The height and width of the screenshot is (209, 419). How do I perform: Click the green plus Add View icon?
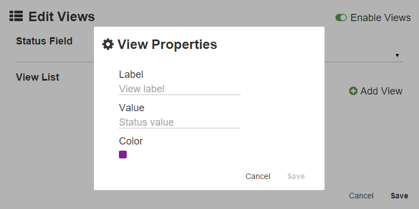[x=353, y=91]
